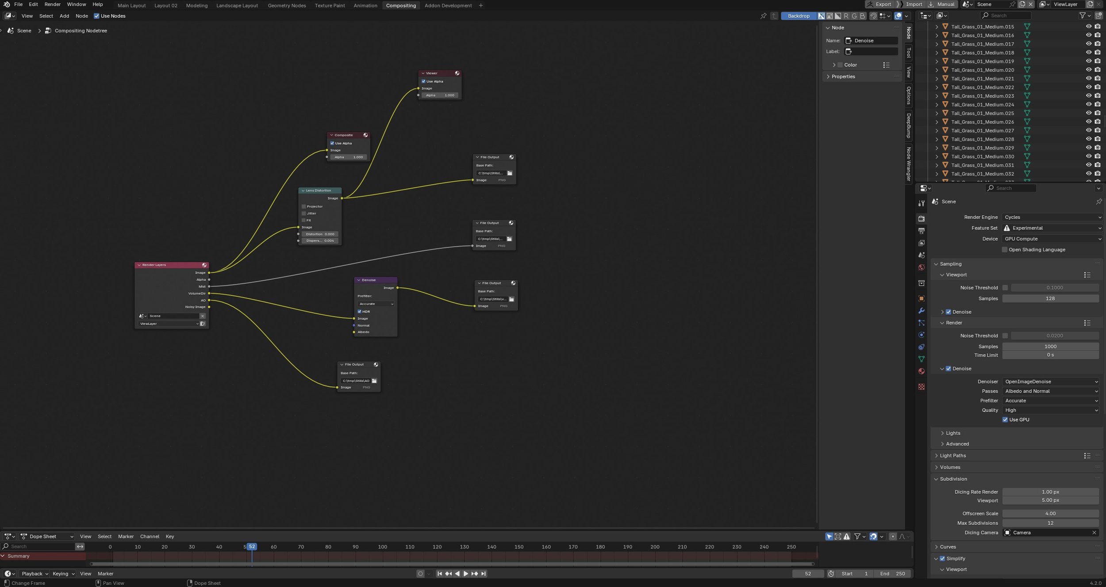Open the Material properties tab icon
Image resolution: width=1106 pixels, height=587 pixels.
click(x=922, y=371)
